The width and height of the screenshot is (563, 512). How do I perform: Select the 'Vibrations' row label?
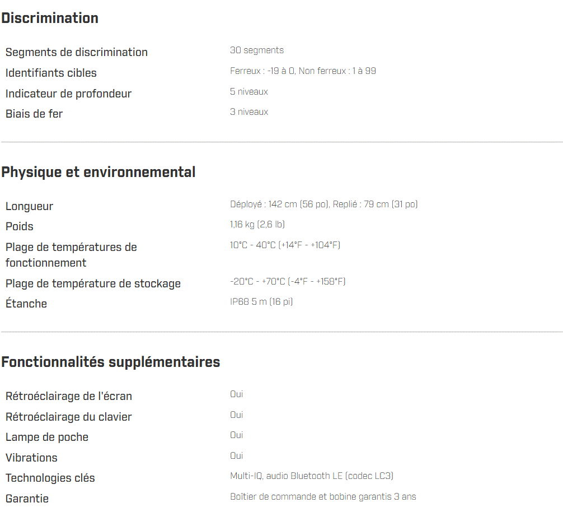click(31, 458)
